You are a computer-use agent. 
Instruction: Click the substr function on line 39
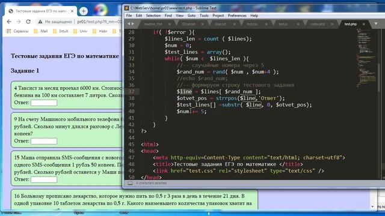click(231, 105)
